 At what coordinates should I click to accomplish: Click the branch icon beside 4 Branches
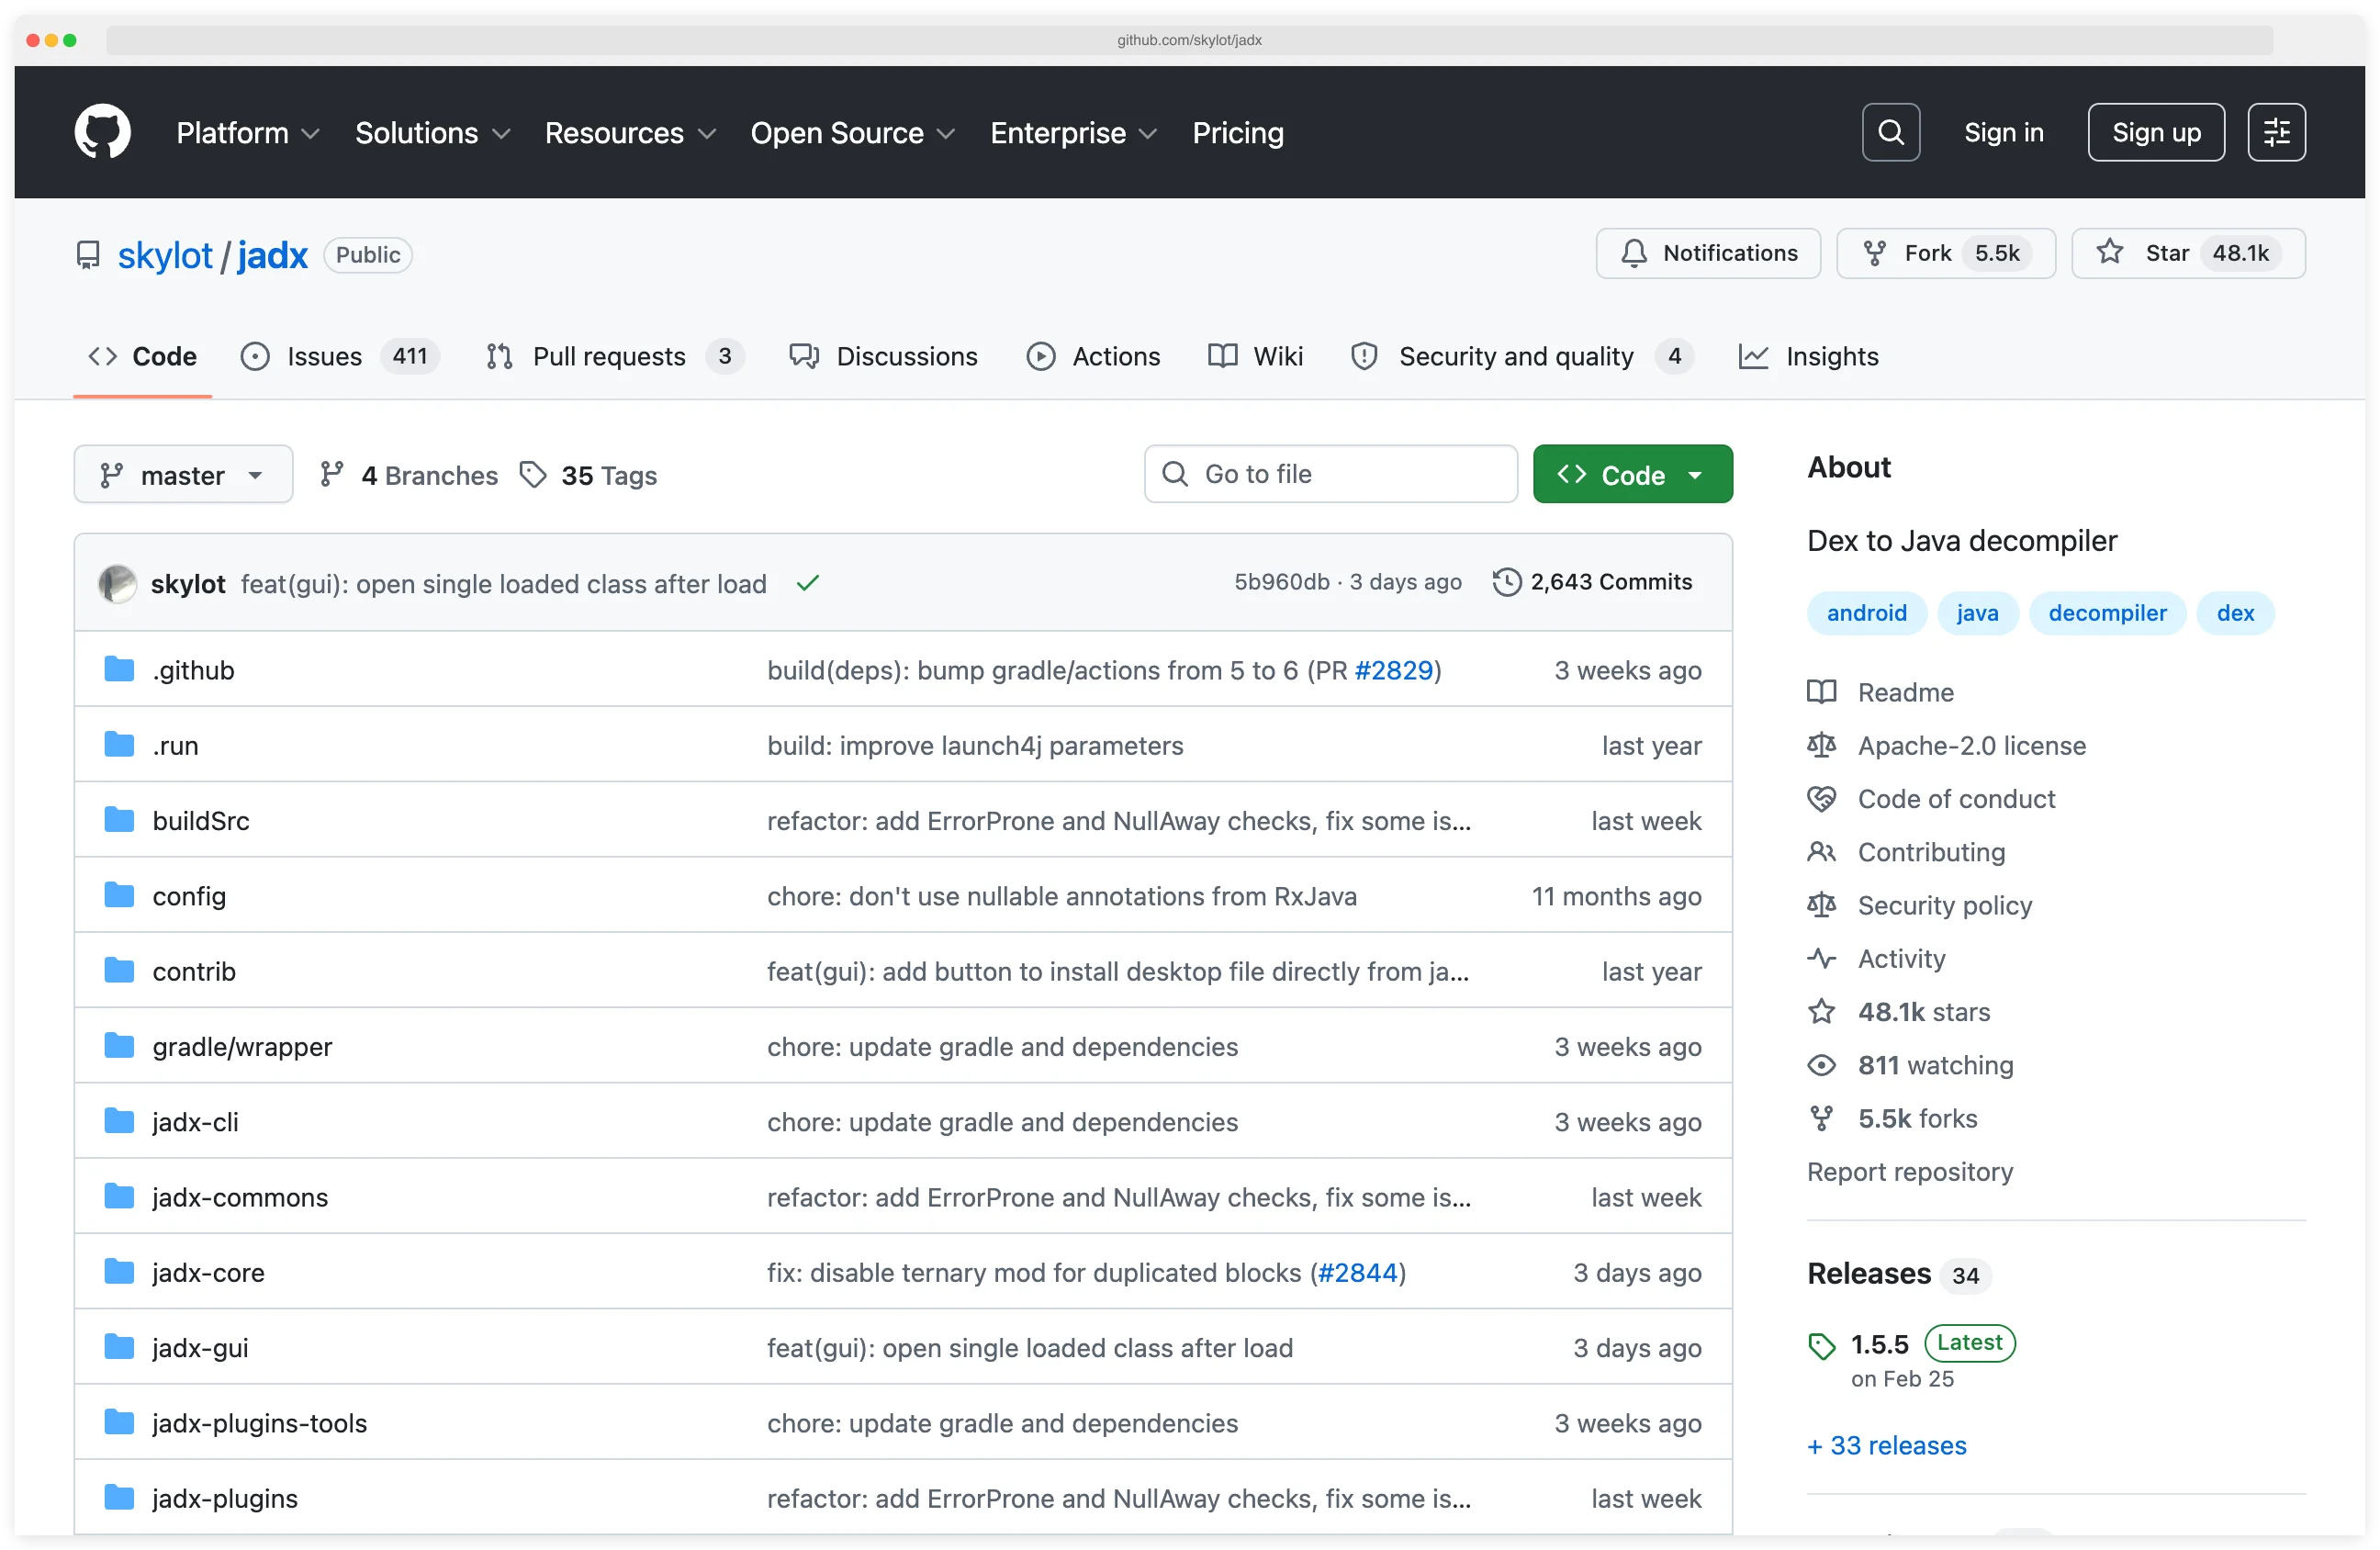coord(333,474)
